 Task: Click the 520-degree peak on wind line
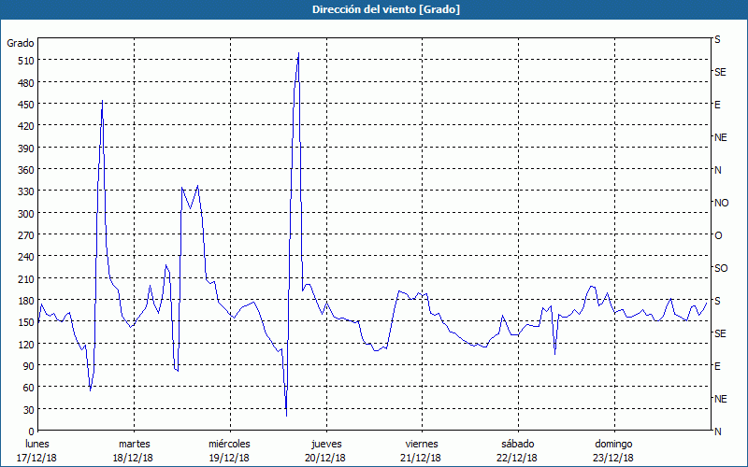point(298,53)
